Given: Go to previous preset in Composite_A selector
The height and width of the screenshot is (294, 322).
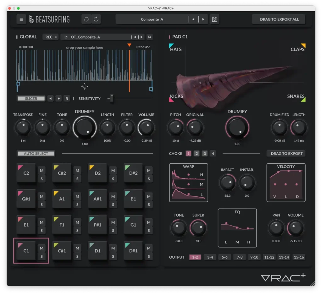Looking at the screenshot, I should coord(193,19).
